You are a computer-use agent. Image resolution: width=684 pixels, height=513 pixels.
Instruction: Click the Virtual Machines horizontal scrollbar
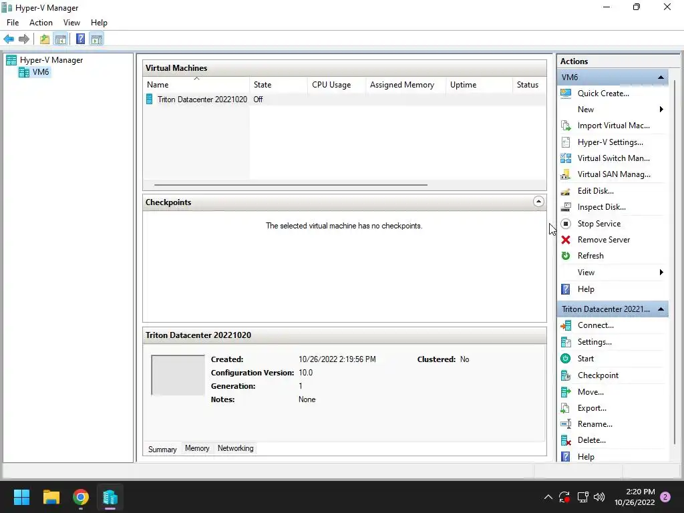pyautogui.click(x=291, y=185)
